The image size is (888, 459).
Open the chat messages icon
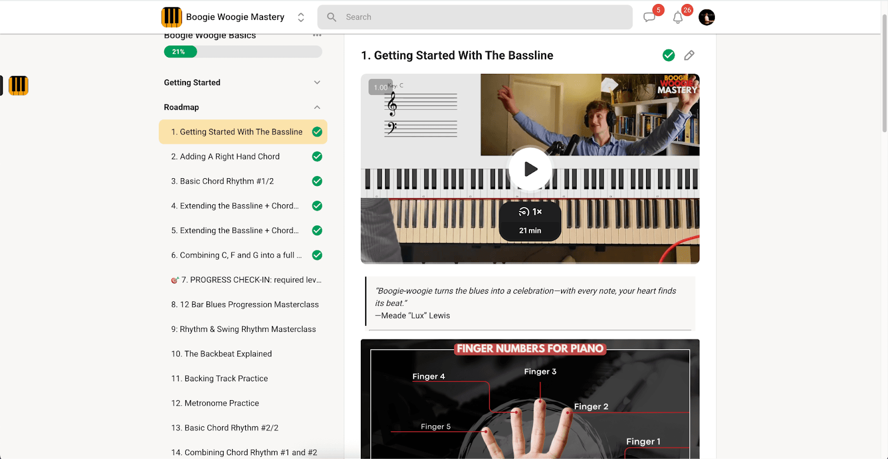click(x=649, y=17)
